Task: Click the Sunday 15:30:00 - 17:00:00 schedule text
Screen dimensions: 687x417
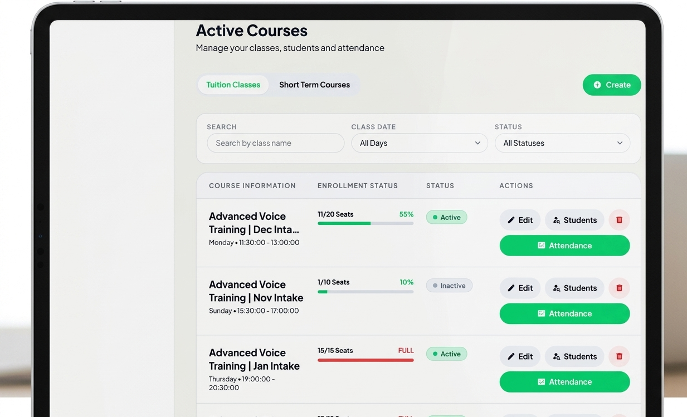Action: point(254,311)
